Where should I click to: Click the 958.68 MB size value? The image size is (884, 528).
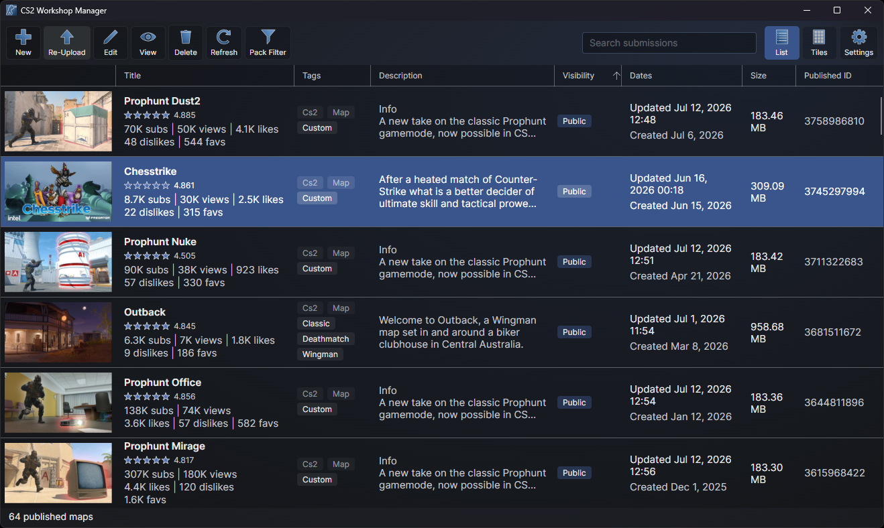[x=767, y=333]
